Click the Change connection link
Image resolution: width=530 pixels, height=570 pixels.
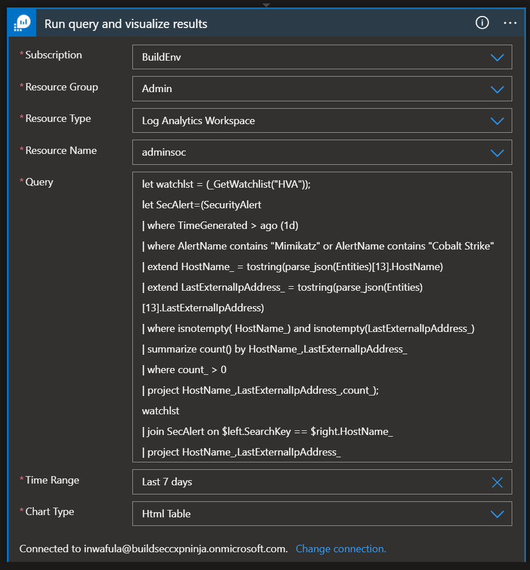click(341, 549)
